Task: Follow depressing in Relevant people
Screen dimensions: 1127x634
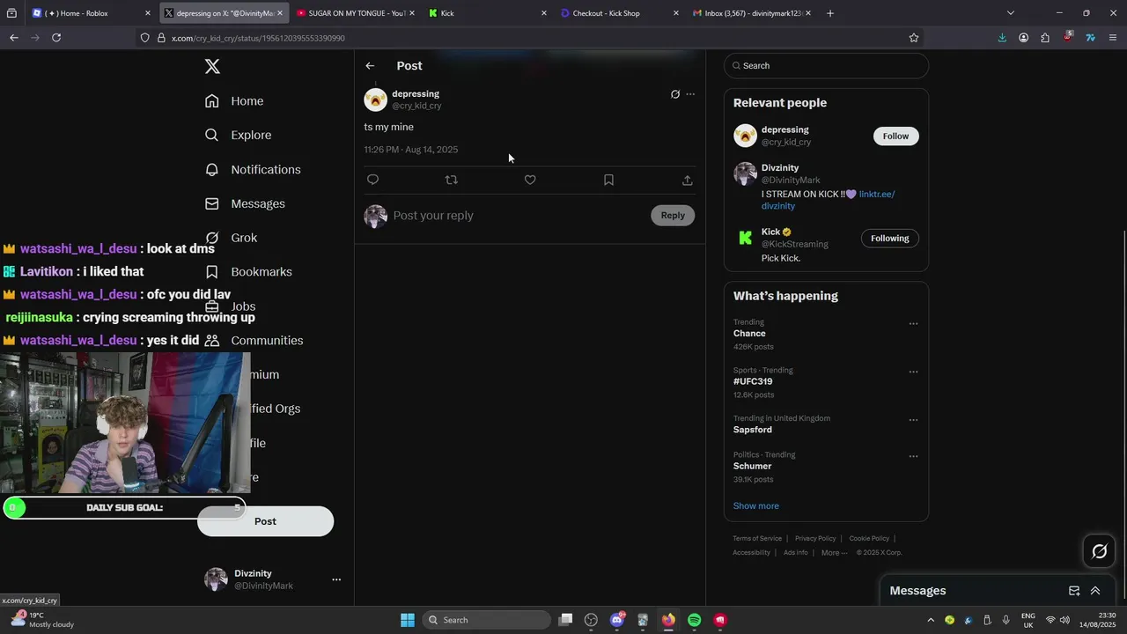Action: coord(895,136)
